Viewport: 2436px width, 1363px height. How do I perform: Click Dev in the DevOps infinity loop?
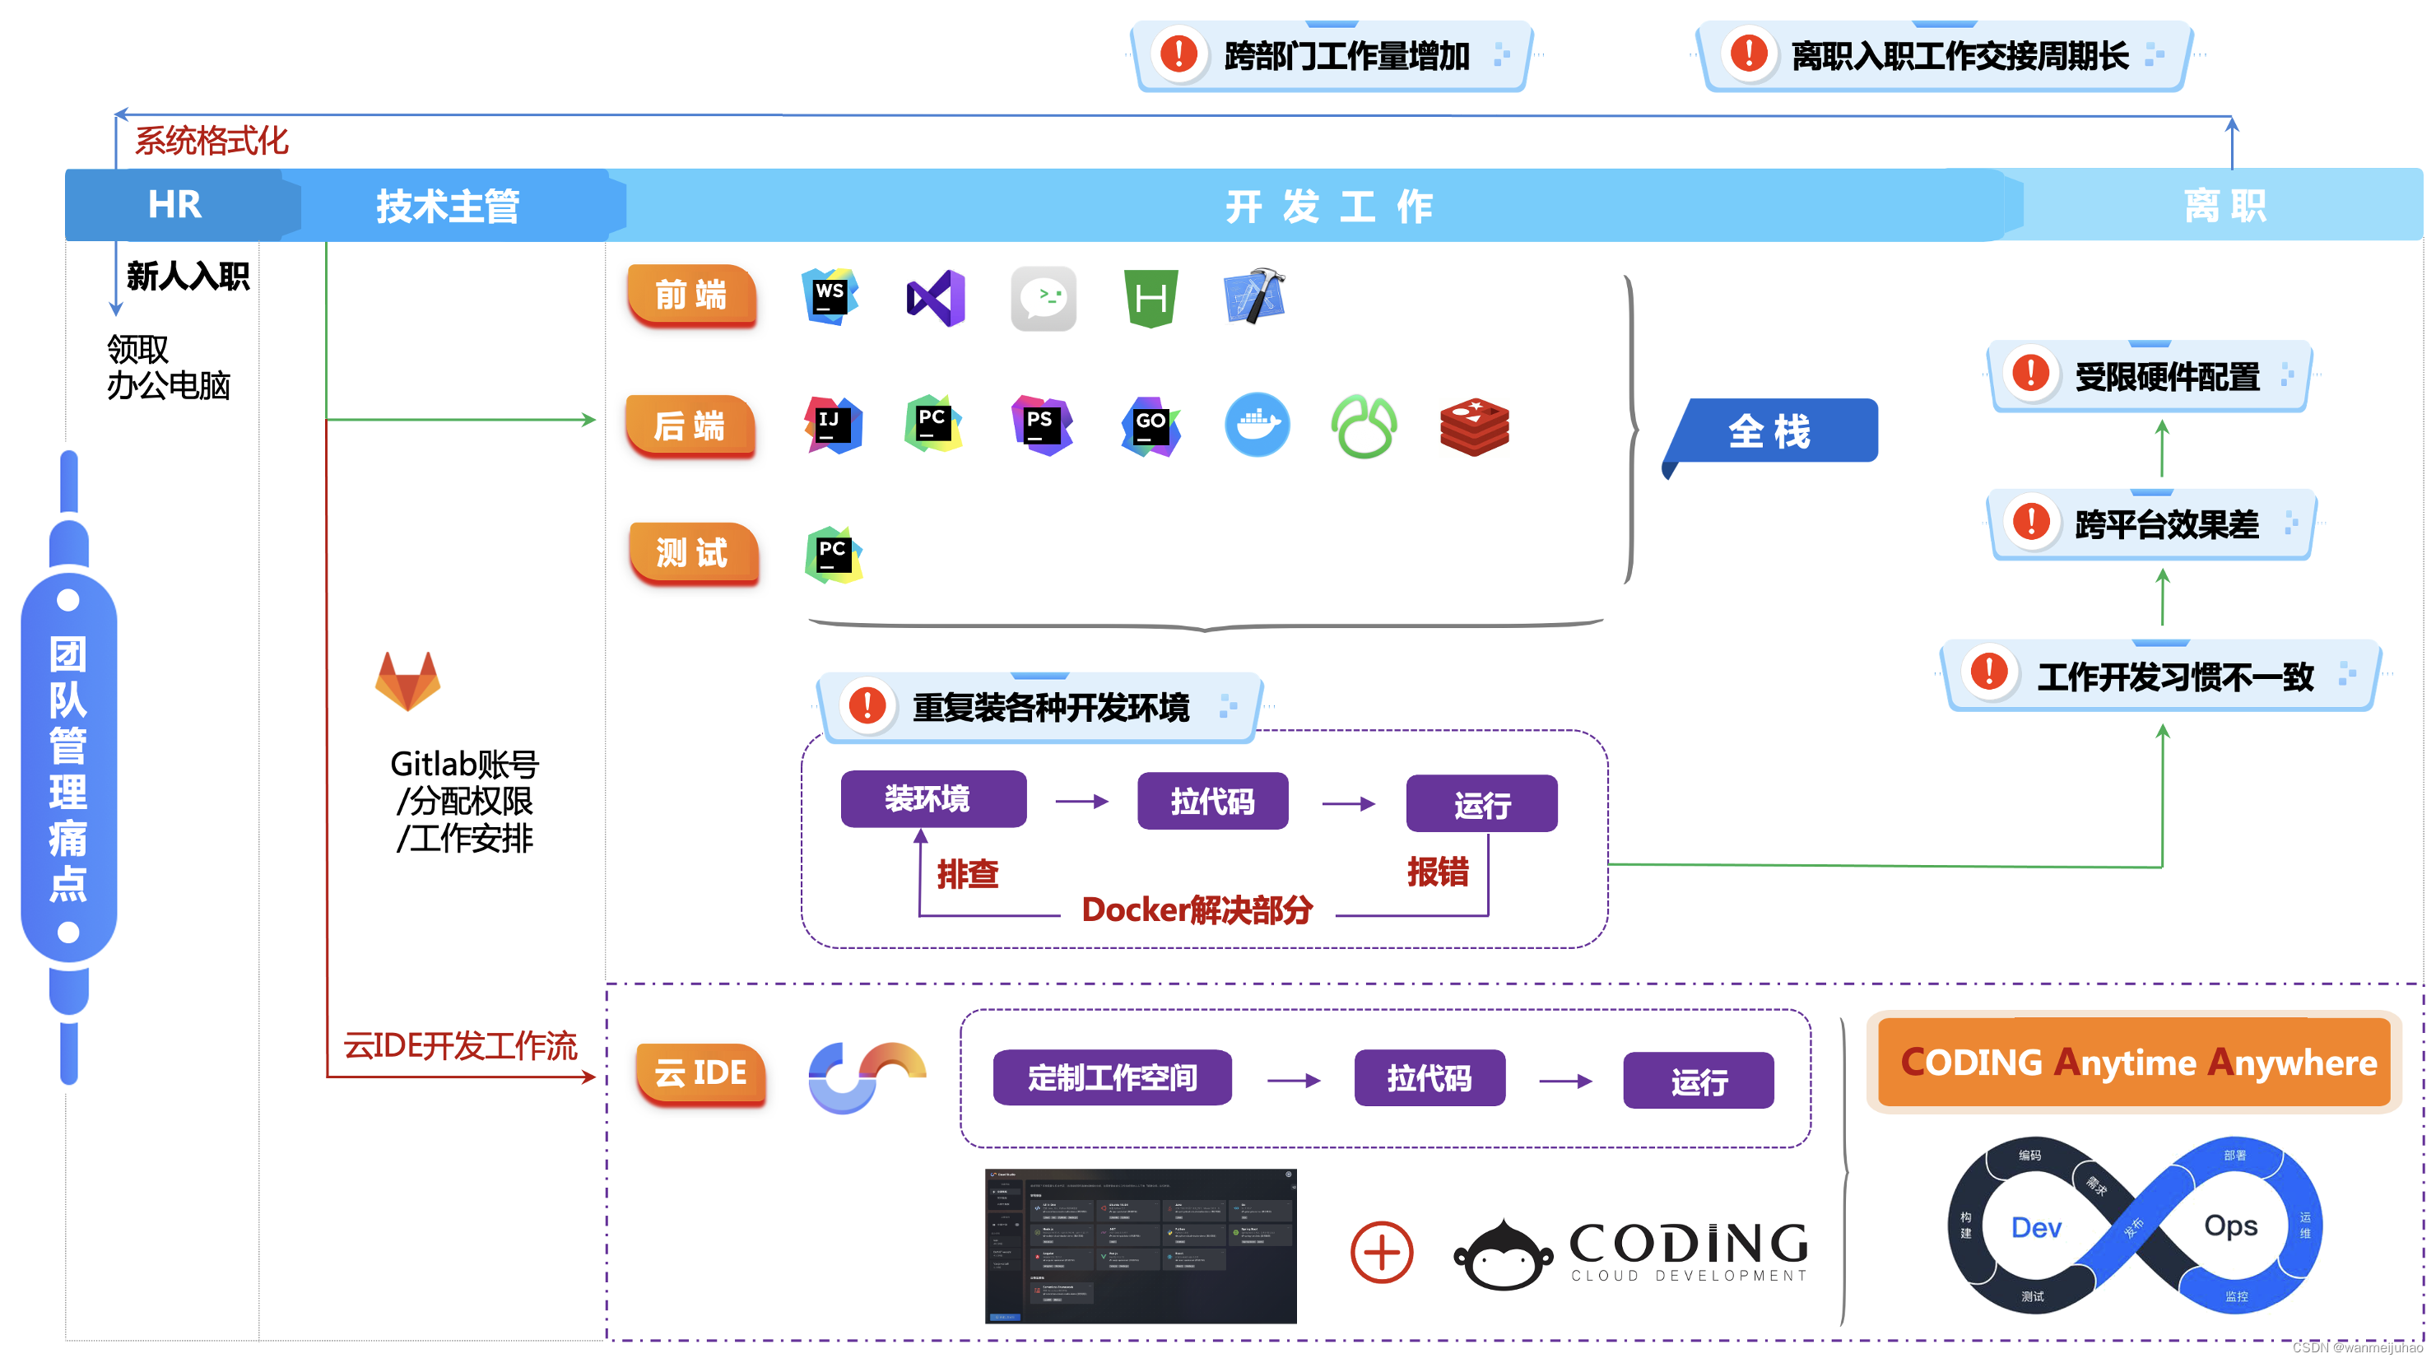[x=2036, y=1228]
